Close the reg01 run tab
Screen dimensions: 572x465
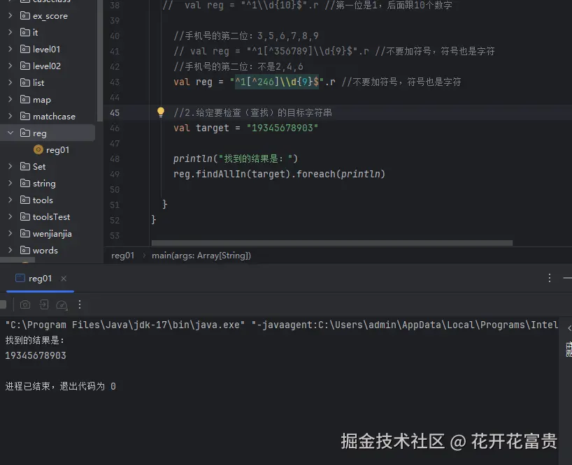(x=64, y=279)
